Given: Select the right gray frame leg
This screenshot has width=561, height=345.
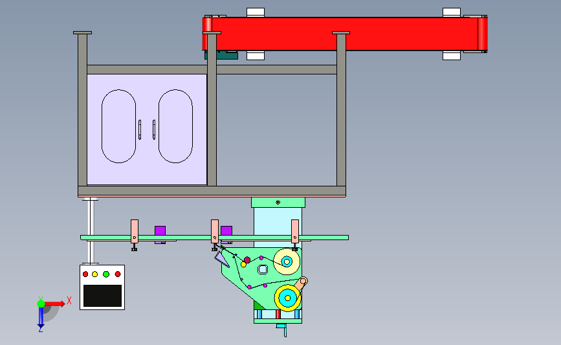Looking at the screenshot, I should (341, 109).
